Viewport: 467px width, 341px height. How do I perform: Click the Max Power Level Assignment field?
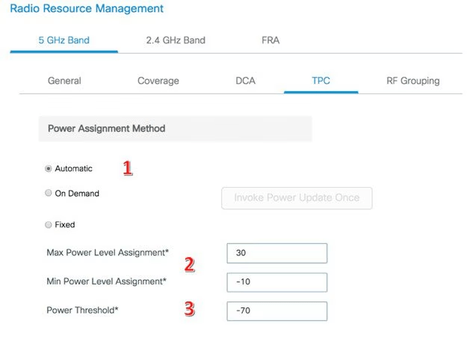click(x=276, y=253)
